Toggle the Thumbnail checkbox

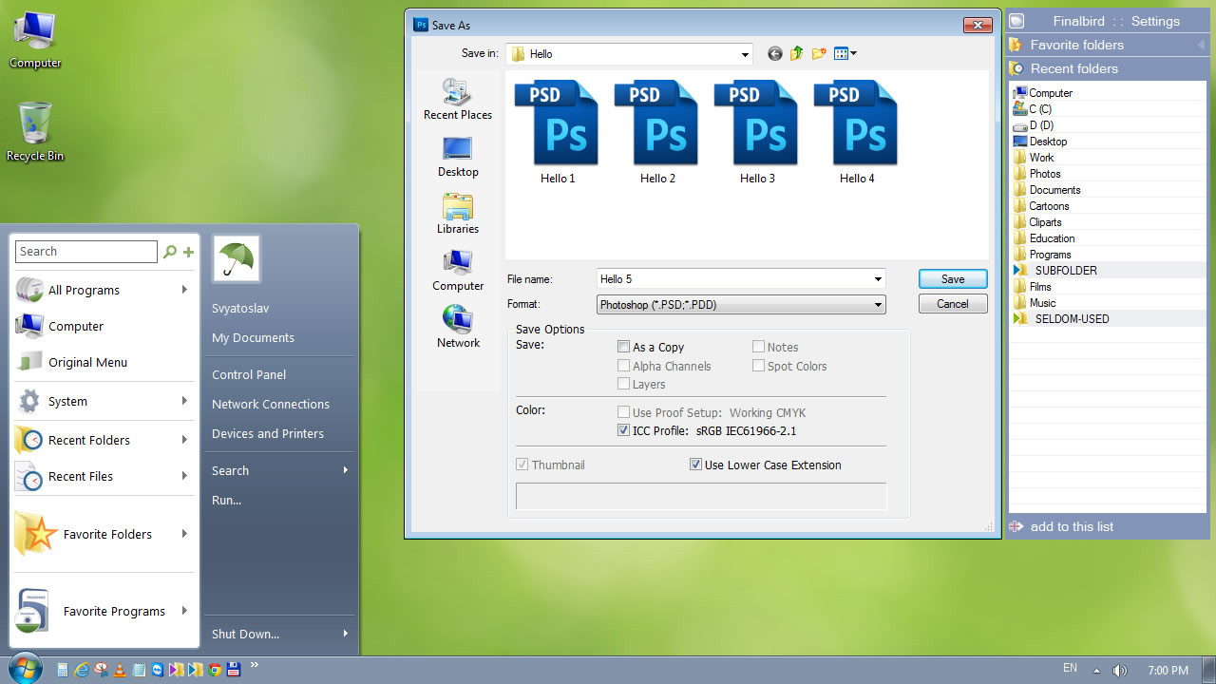(x=522, y=465)
